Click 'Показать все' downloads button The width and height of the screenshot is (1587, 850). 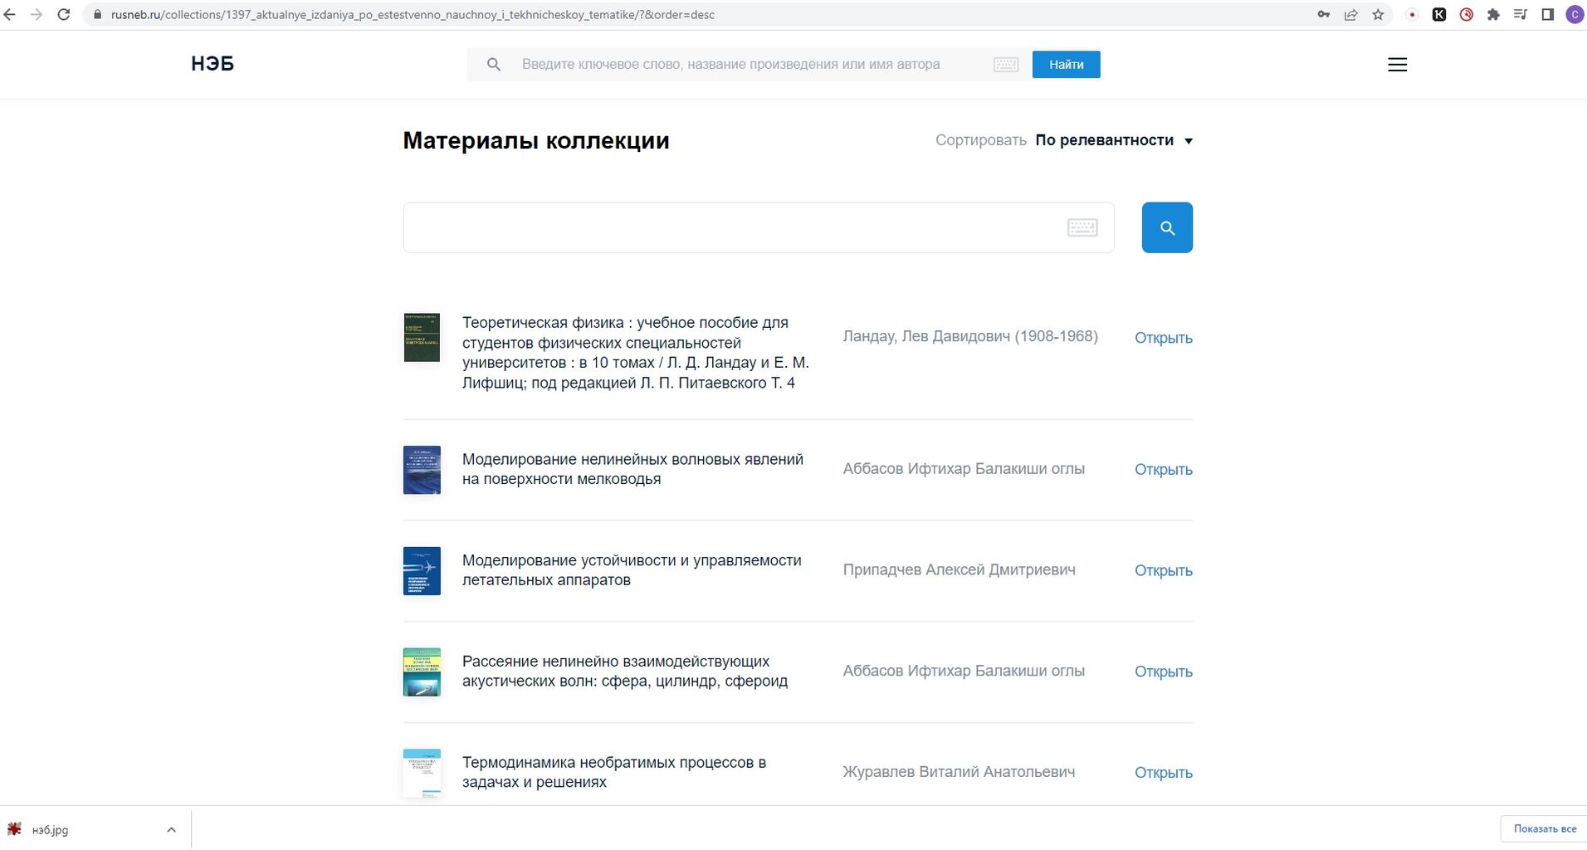tap(1544, 828)
